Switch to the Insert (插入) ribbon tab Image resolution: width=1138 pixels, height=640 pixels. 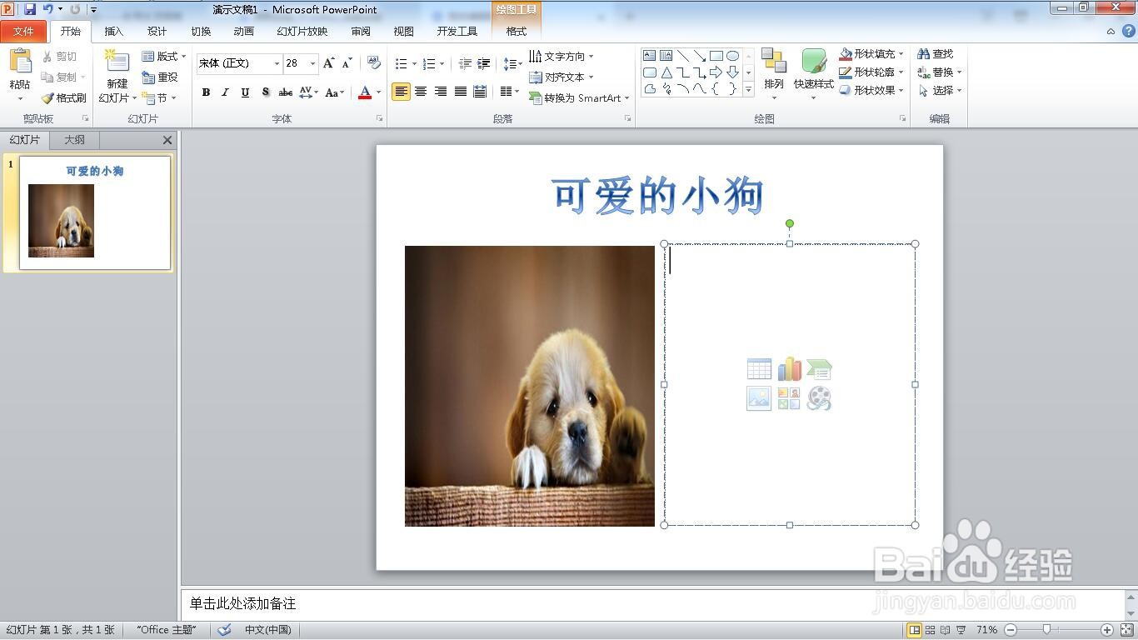[x=113, y=32]
